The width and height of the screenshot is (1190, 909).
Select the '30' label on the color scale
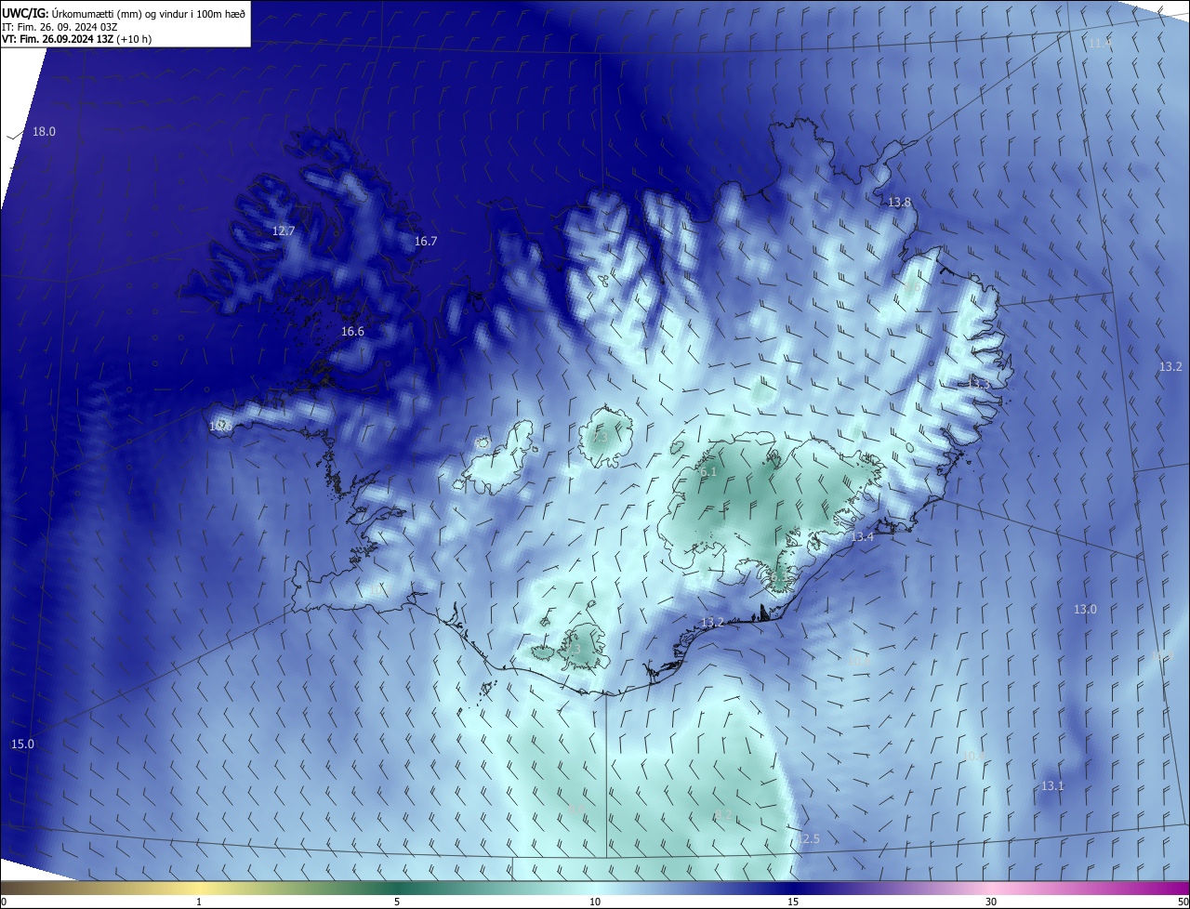coord(991,902)
